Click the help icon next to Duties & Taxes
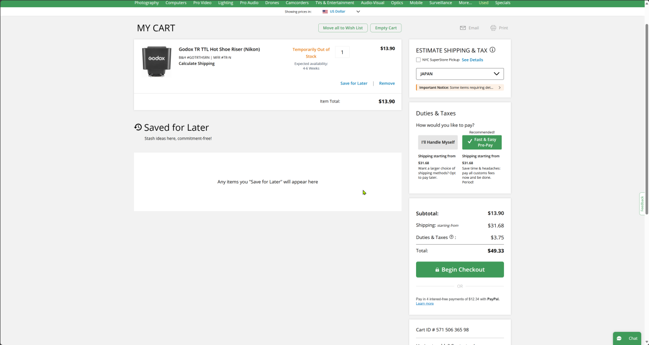This screenshot has width=649, height=345. click(451, 237)
